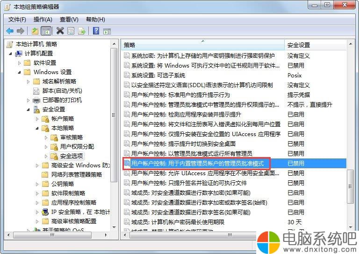Click the 安全设置 tree node icon
The height and width of the screenshot is (254, 359).
point(36,110)
